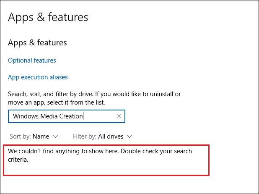Image resolution: width=259 pixels, height=194 pixels.
Task: Click empty space inside the red highlighted box
Action: pyautogui.click(x=126, y=167)
